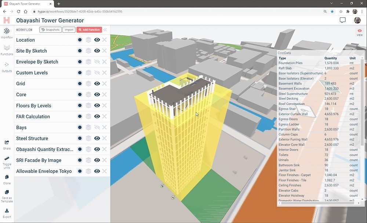Click the Import button
367x223 pixels.
(69, 30)
